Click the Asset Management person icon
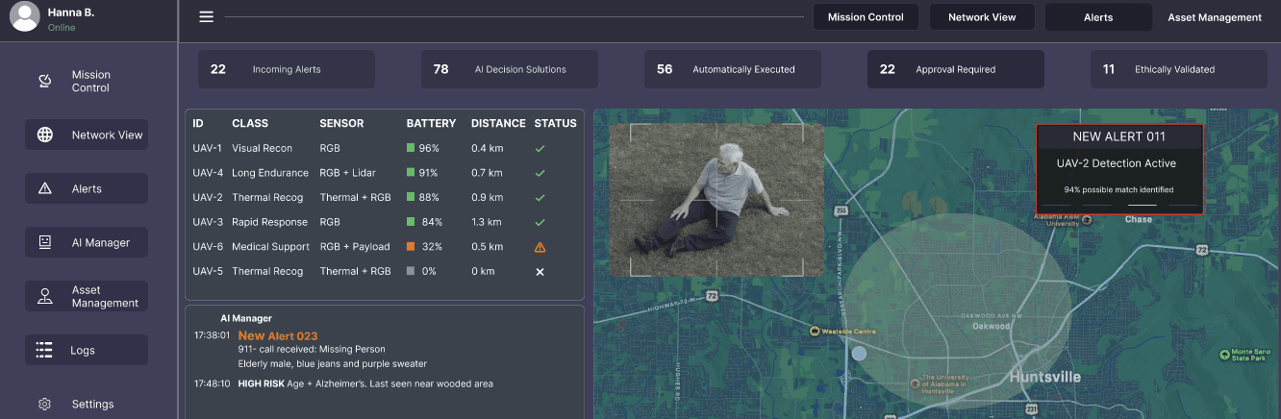 tap(44, 296)
